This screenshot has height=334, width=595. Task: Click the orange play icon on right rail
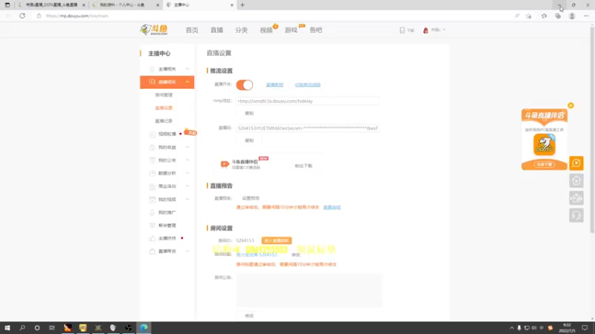coord(576,163)
